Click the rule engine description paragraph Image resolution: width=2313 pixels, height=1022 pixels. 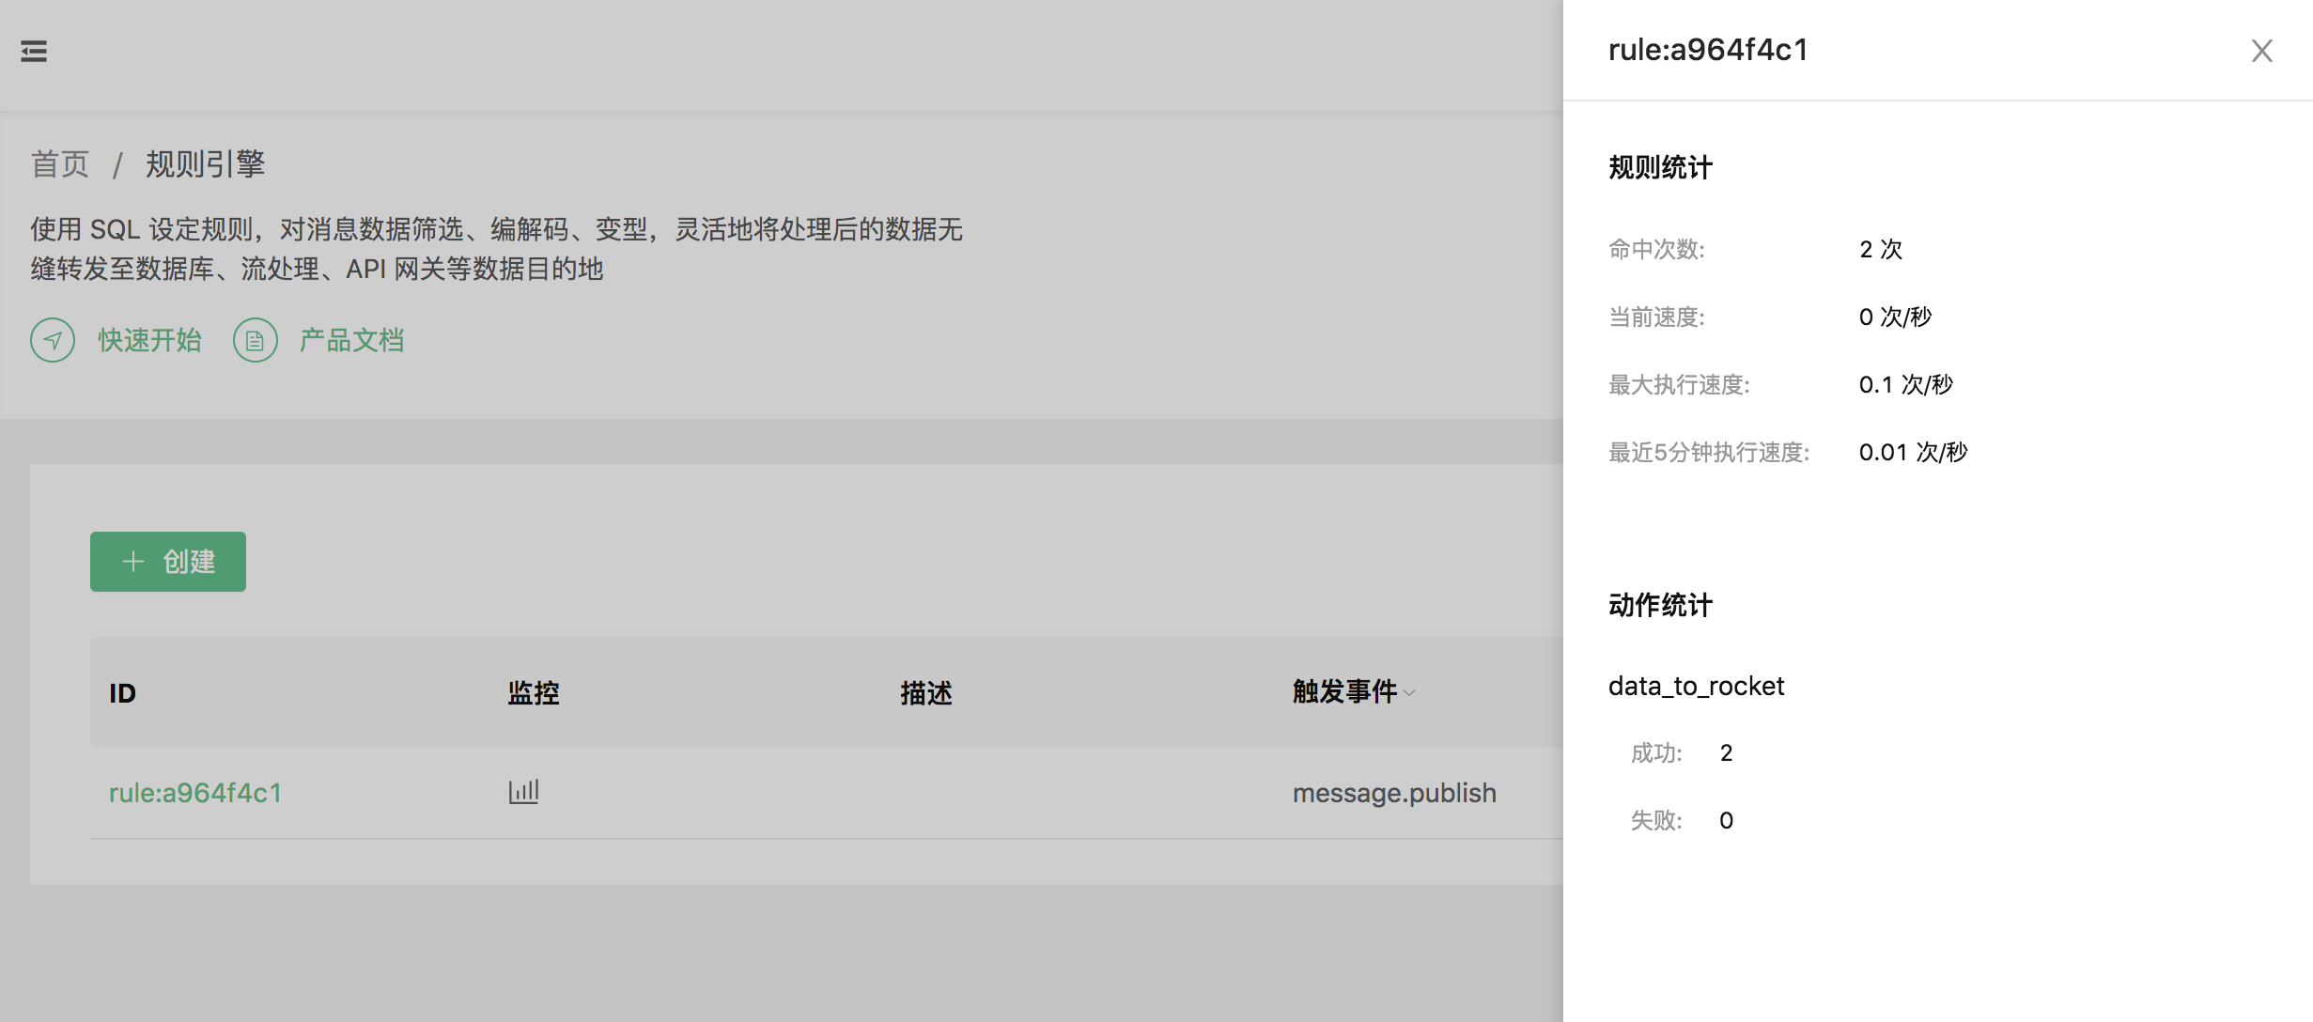click(497, 249)
